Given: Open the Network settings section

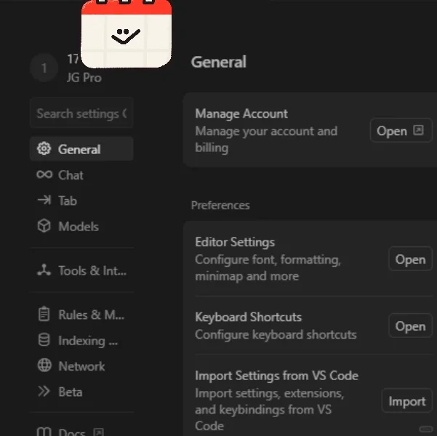Looking at the screenshot, I should (81, 366).
